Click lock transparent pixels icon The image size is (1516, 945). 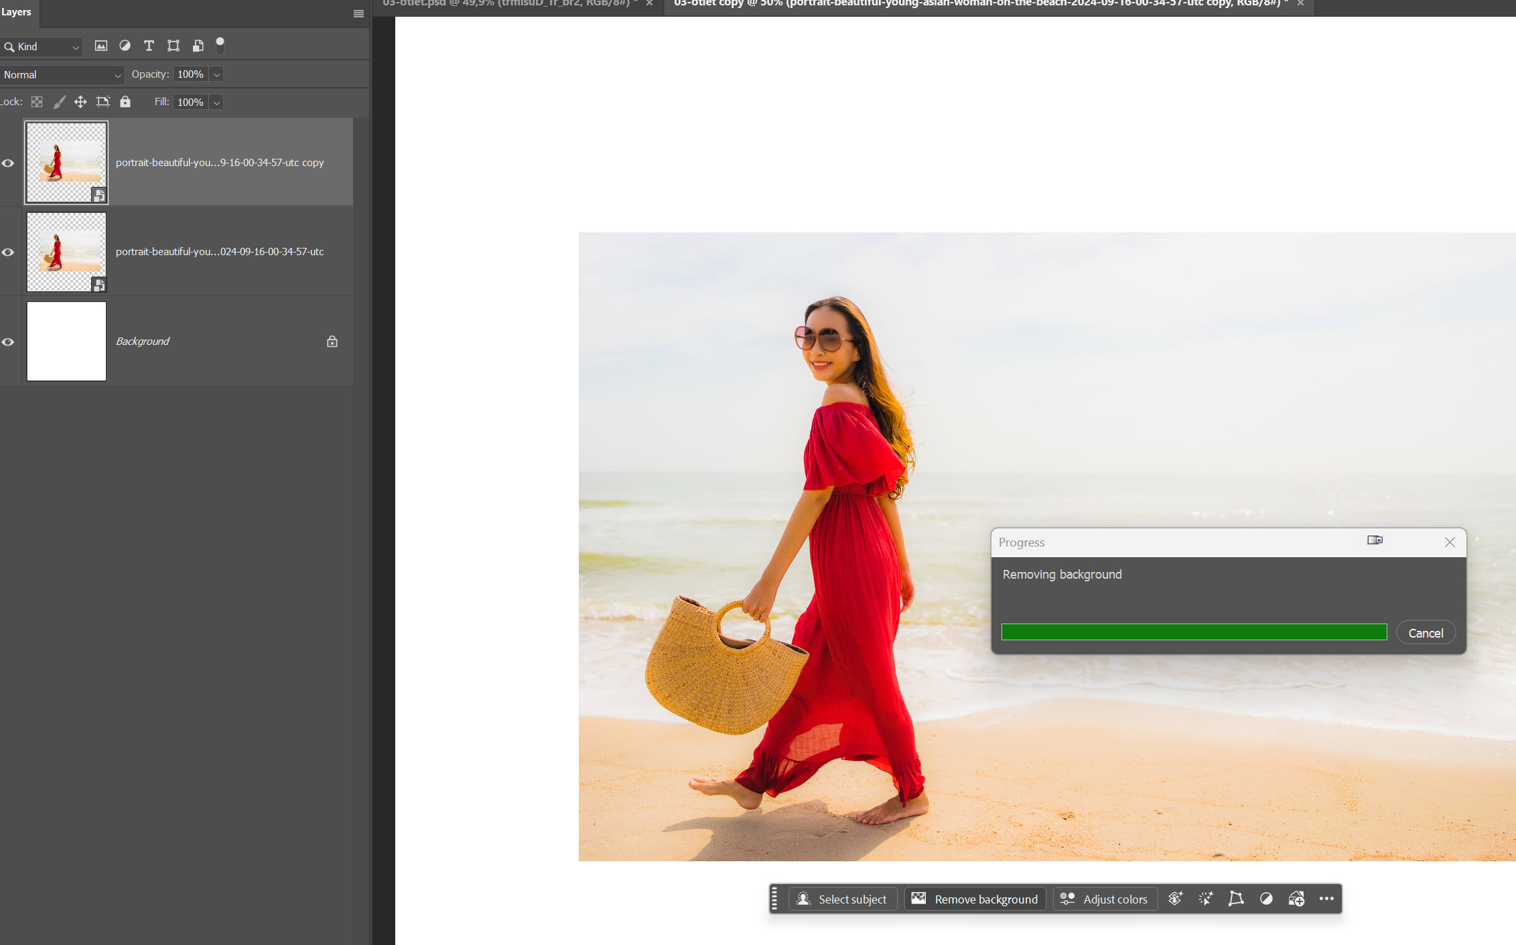click(37, 102)
